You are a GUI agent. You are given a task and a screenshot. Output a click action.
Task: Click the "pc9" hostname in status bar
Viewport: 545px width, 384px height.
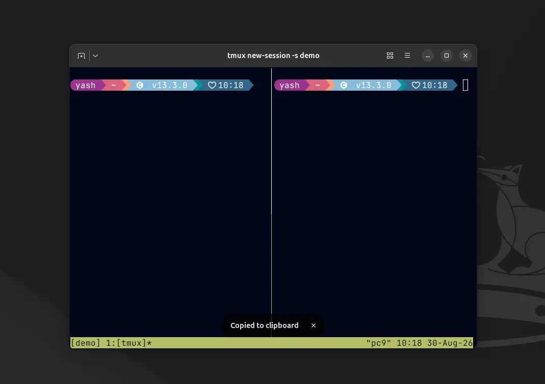(x=378, y=343)
